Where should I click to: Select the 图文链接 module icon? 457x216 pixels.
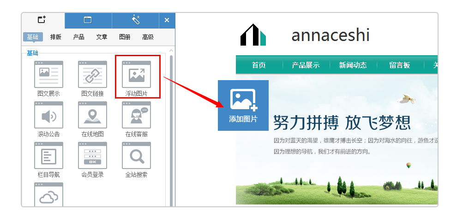(92, 75)
